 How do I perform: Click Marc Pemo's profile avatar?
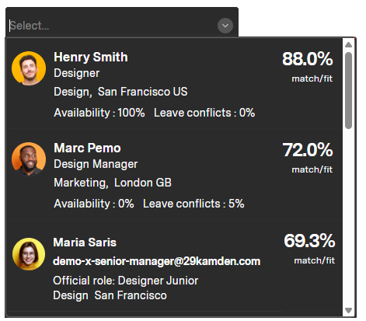[x=29, y=159]
